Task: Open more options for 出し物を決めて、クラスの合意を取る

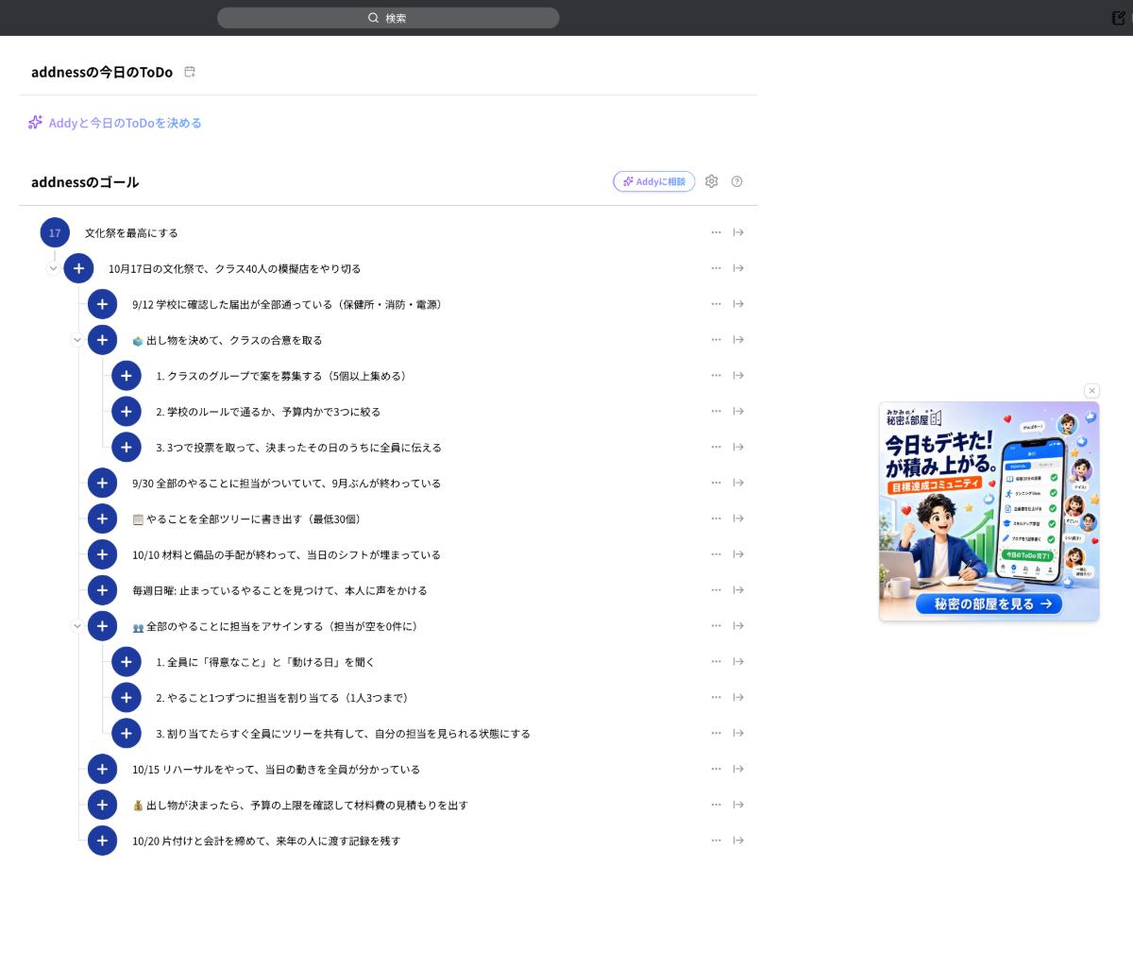Action: click(716, 340)
